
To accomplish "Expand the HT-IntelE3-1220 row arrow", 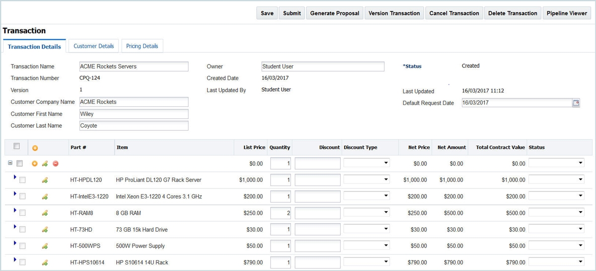I will tap(15, 193).
